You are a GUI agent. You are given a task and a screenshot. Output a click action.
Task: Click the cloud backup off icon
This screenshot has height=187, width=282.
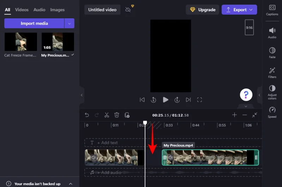[x=128, y=10]
